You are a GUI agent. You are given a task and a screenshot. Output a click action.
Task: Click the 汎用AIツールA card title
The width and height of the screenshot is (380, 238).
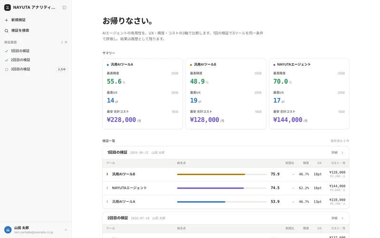coord(122,64)
